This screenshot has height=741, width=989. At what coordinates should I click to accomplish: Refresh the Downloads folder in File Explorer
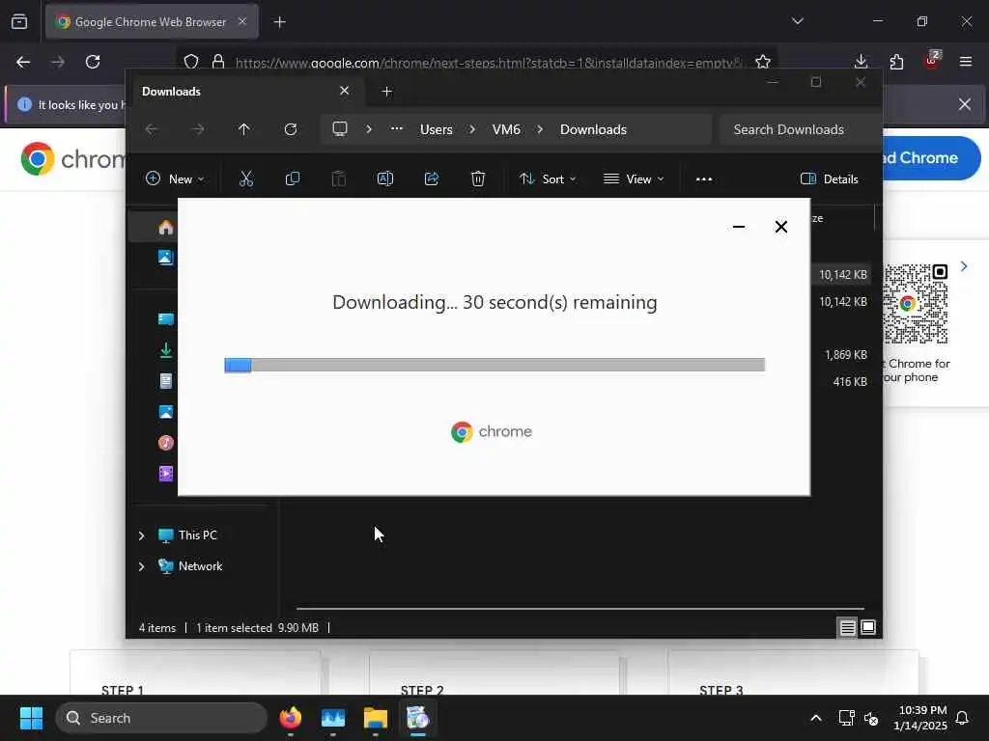[291, 129]
